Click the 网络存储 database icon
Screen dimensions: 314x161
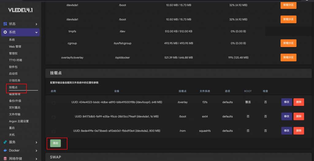tap(5, 159)
